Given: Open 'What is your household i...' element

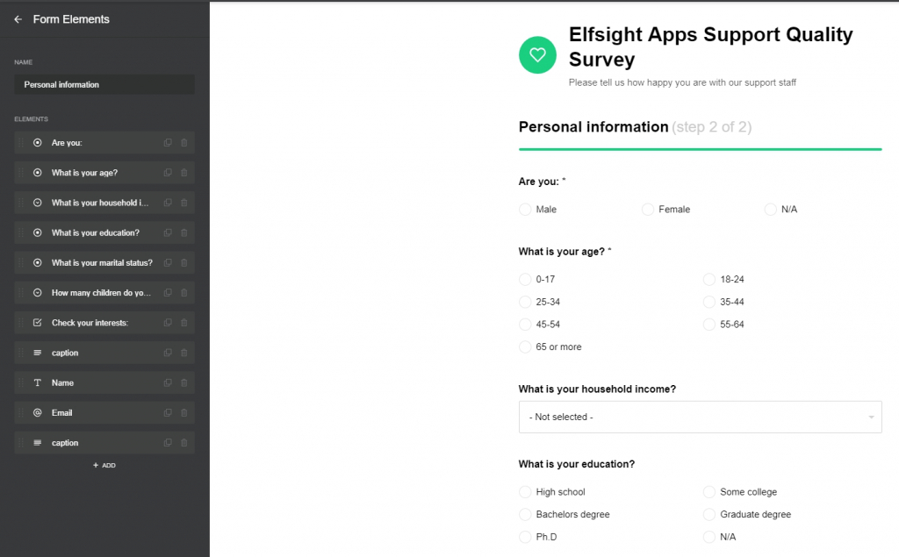Looking at the screenshot, I should coord(100,203).
